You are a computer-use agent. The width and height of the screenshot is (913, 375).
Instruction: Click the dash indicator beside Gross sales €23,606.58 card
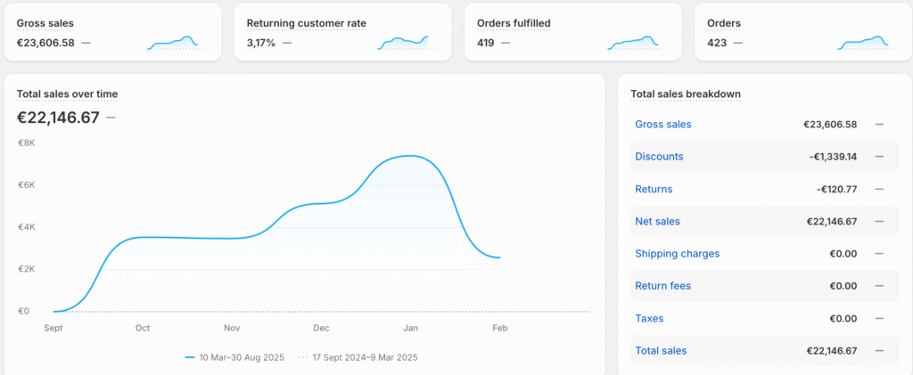pyautogui.click(x=86, y=42)
